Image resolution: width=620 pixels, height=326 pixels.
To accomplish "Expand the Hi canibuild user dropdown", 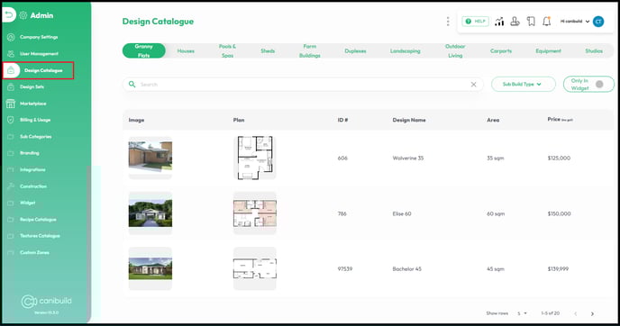I will [575, 22].
